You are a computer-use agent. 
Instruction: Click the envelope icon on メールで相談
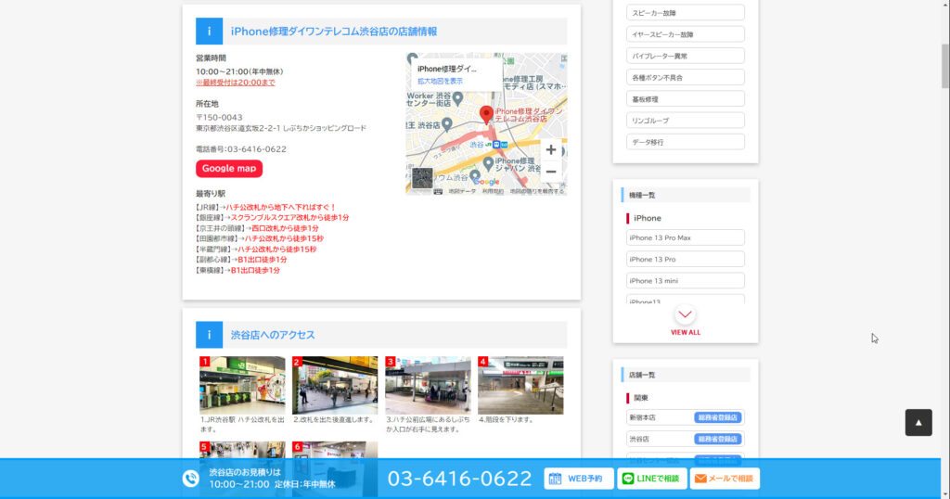pyautogui.click(x=701, y=479)
